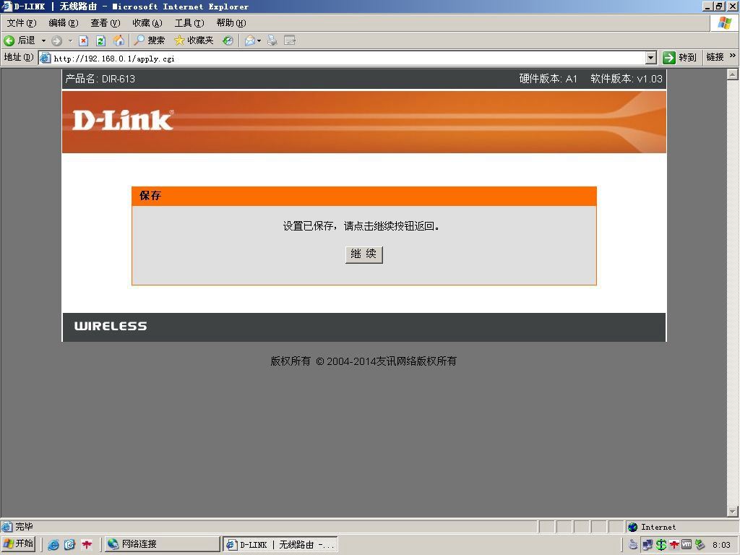The width and height of the screenshot is (740, 555).
Task: Open the 帮助(H) menu
Action: tap(231, 22)
